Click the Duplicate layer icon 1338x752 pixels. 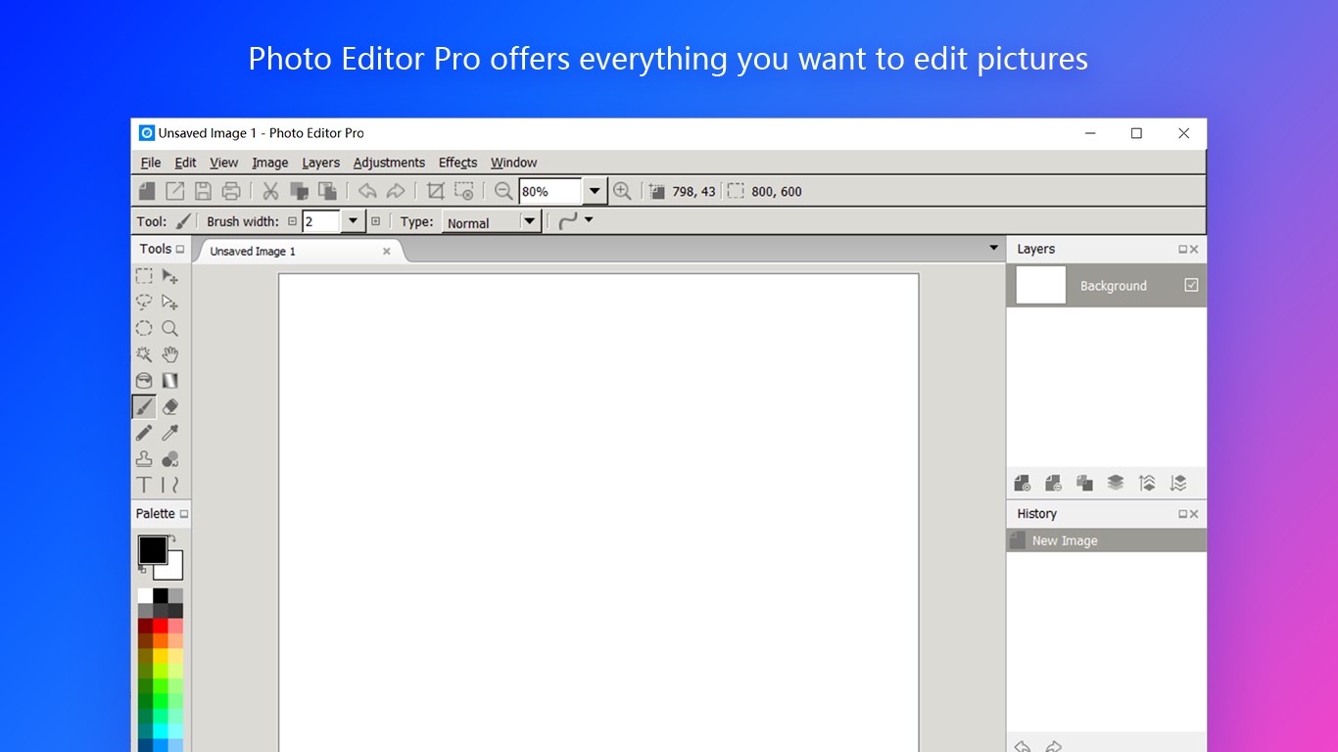(1084, 483)
